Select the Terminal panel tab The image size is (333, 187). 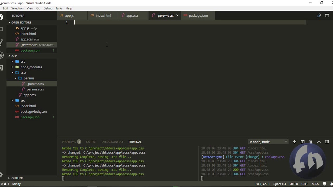point(135,142)
